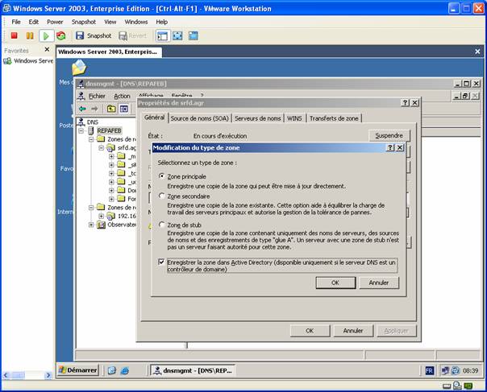Open the VMware Edit menu

click(34, 22)
